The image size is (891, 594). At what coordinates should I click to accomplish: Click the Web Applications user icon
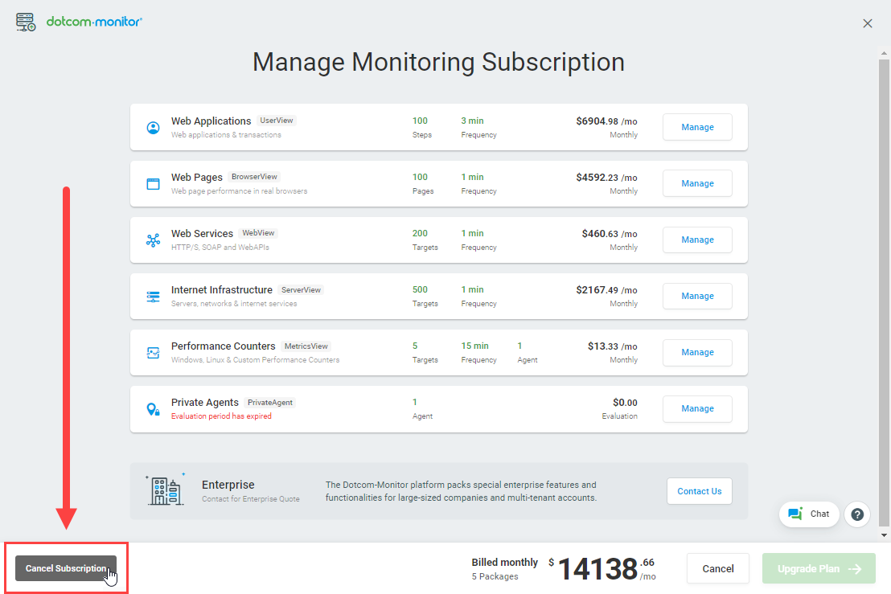[153, 128]
